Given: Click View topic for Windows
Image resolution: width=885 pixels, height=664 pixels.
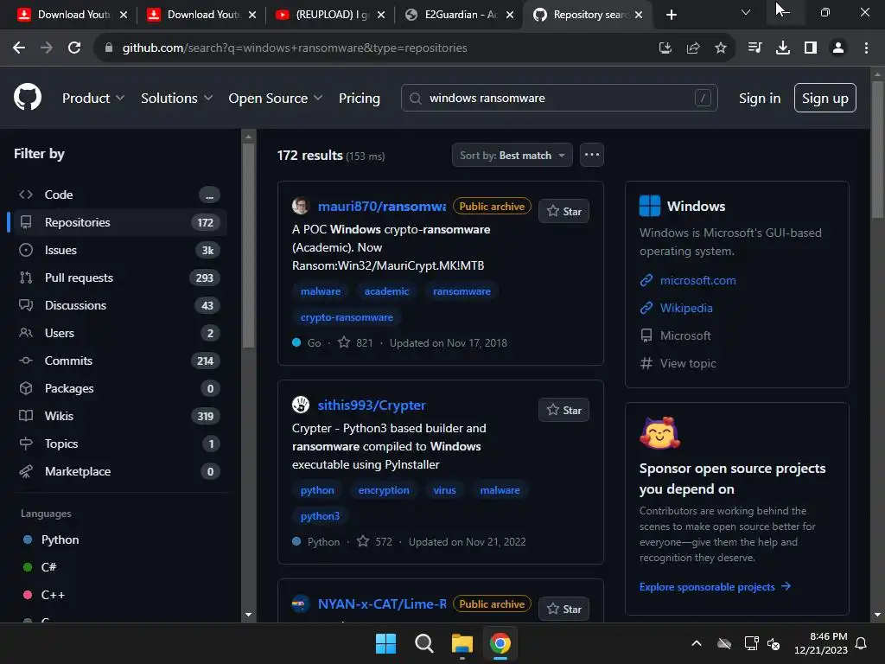Looking at the screenshot, I should (688, 364).
